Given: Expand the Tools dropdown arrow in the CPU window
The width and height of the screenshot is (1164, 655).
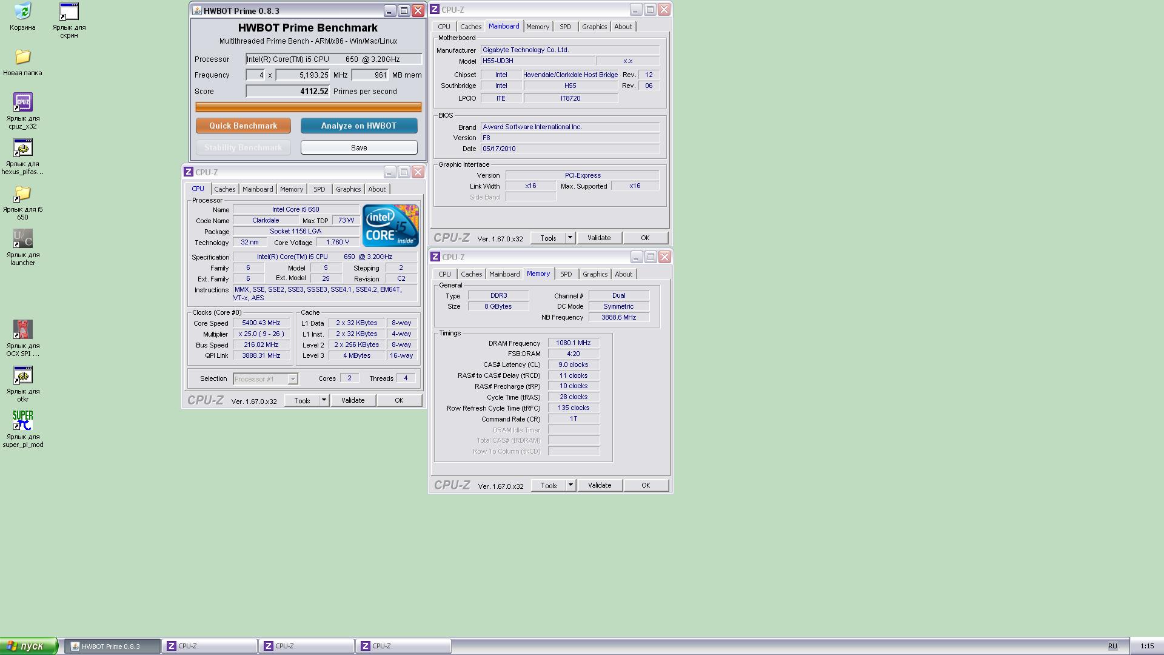Looking at the screenshot, I should [x=324, y=400].
